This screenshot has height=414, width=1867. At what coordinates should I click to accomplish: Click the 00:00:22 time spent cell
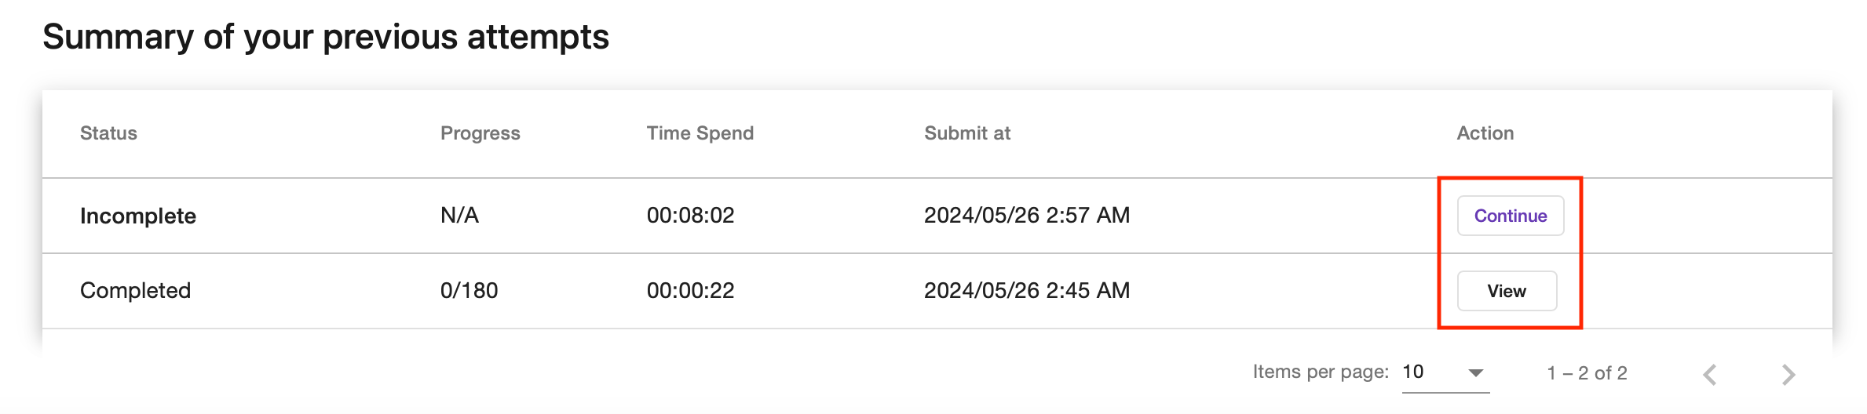[x=691, y=290]
